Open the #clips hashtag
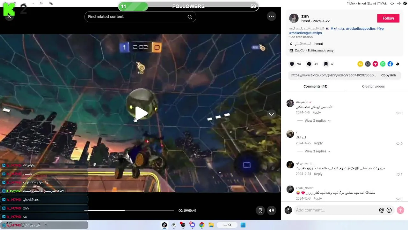 click(317, 33)
